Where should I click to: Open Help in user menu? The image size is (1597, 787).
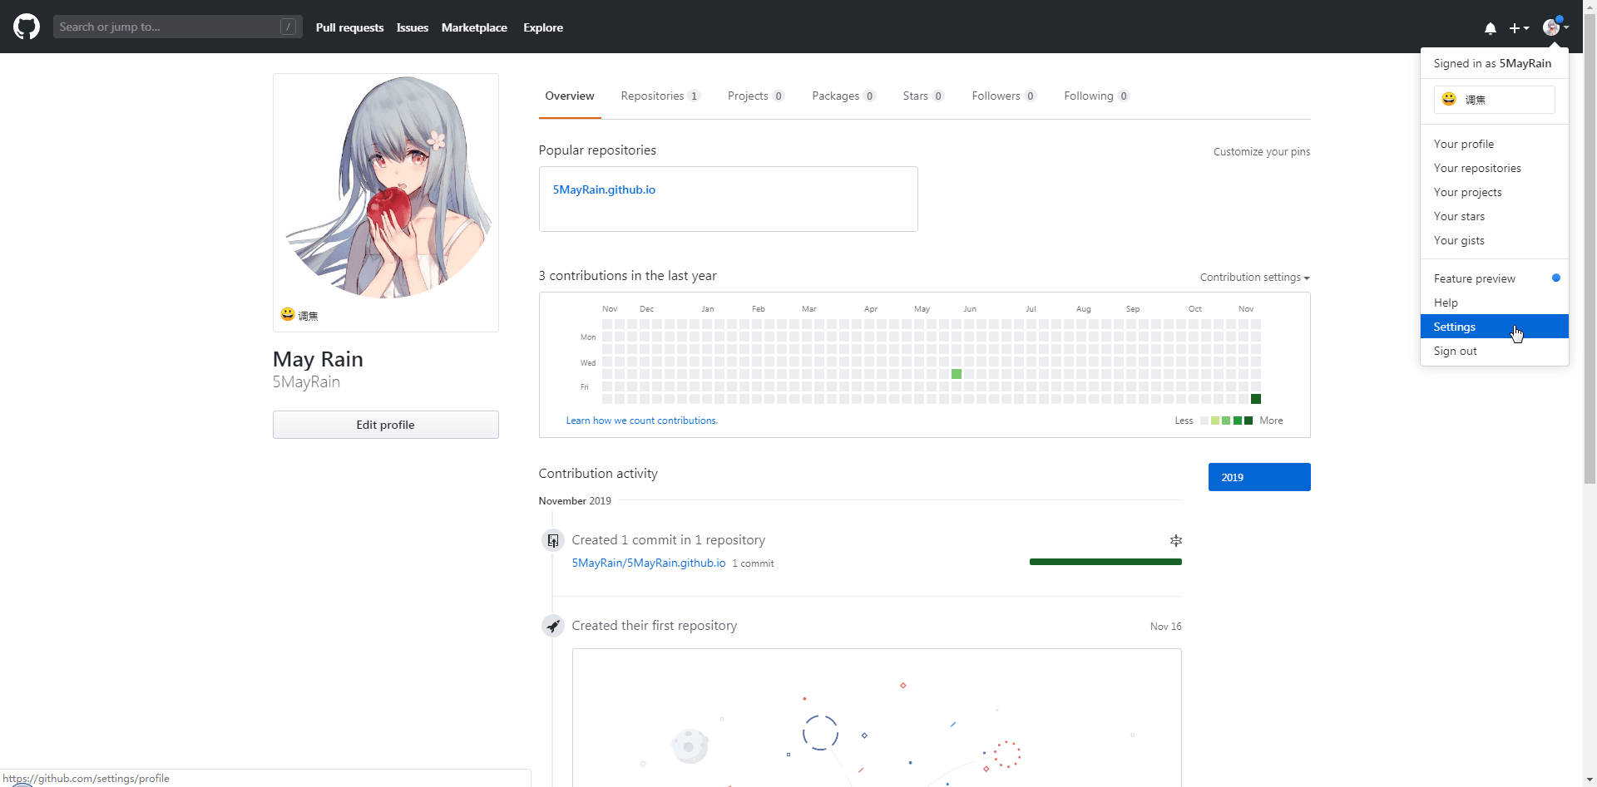point(1495,303)
